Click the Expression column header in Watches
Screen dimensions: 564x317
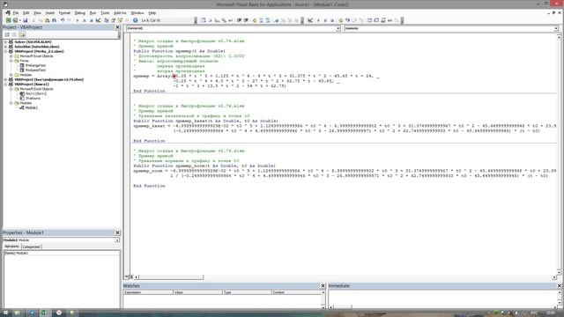tap(148, 292)
